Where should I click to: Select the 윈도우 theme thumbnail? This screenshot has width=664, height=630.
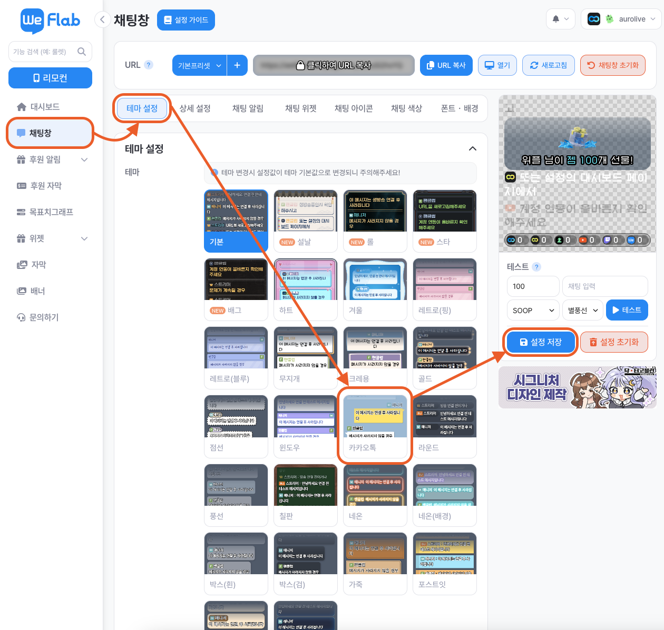[x=306, y=427]
